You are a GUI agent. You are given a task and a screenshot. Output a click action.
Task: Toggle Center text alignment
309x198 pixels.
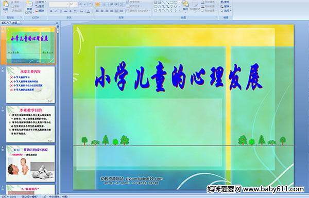pos(102,11)
